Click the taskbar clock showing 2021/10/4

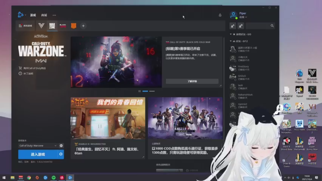307,178
